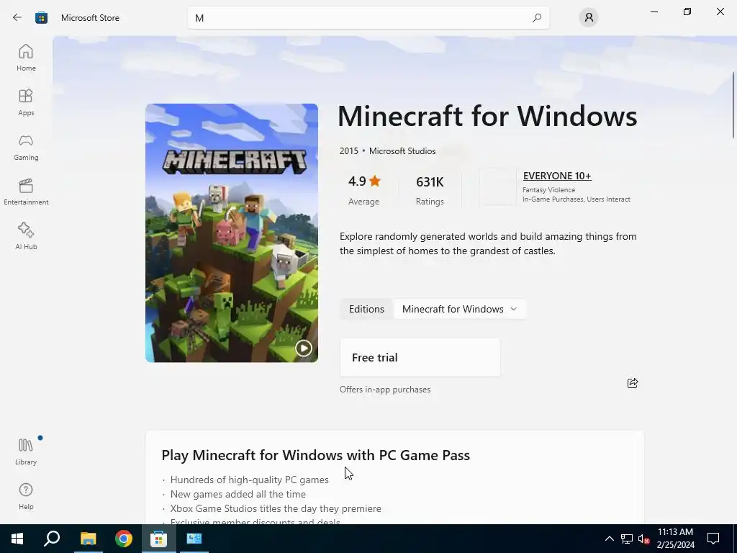
Task: Open the user profile account icon
Action: pos(589,18)
